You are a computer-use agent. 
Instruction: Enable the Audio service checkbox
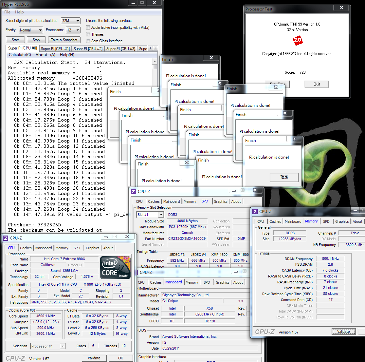pyautogui.click(x=88, y=28)
